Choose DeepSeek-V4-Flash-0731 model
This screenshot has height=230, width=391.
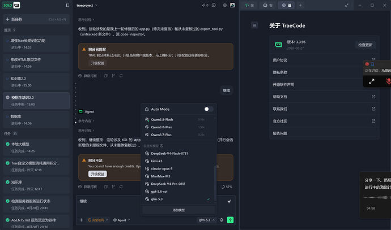(178, 153)
